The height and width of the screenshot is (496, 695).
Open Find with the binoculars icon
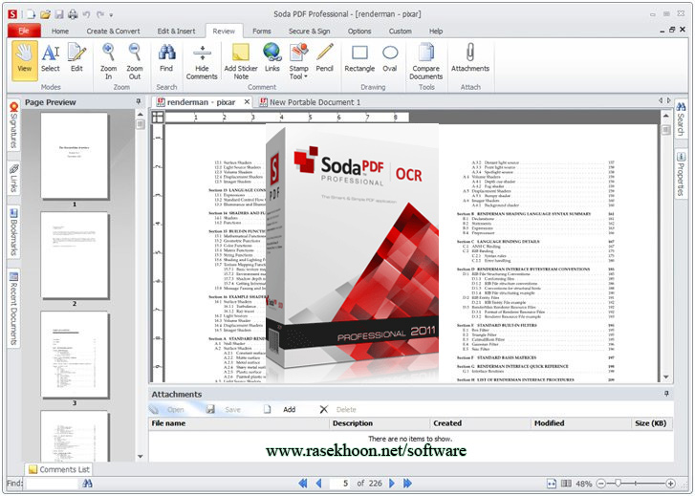click(166, 59)
